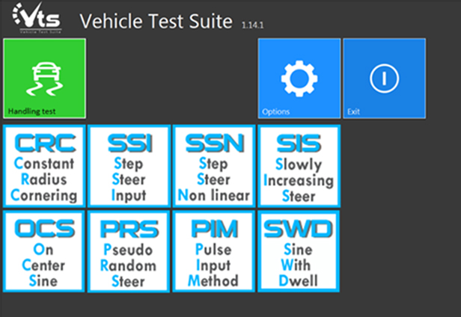
Task: Start the OCS On Center Sine test
Action: [44, 251]
